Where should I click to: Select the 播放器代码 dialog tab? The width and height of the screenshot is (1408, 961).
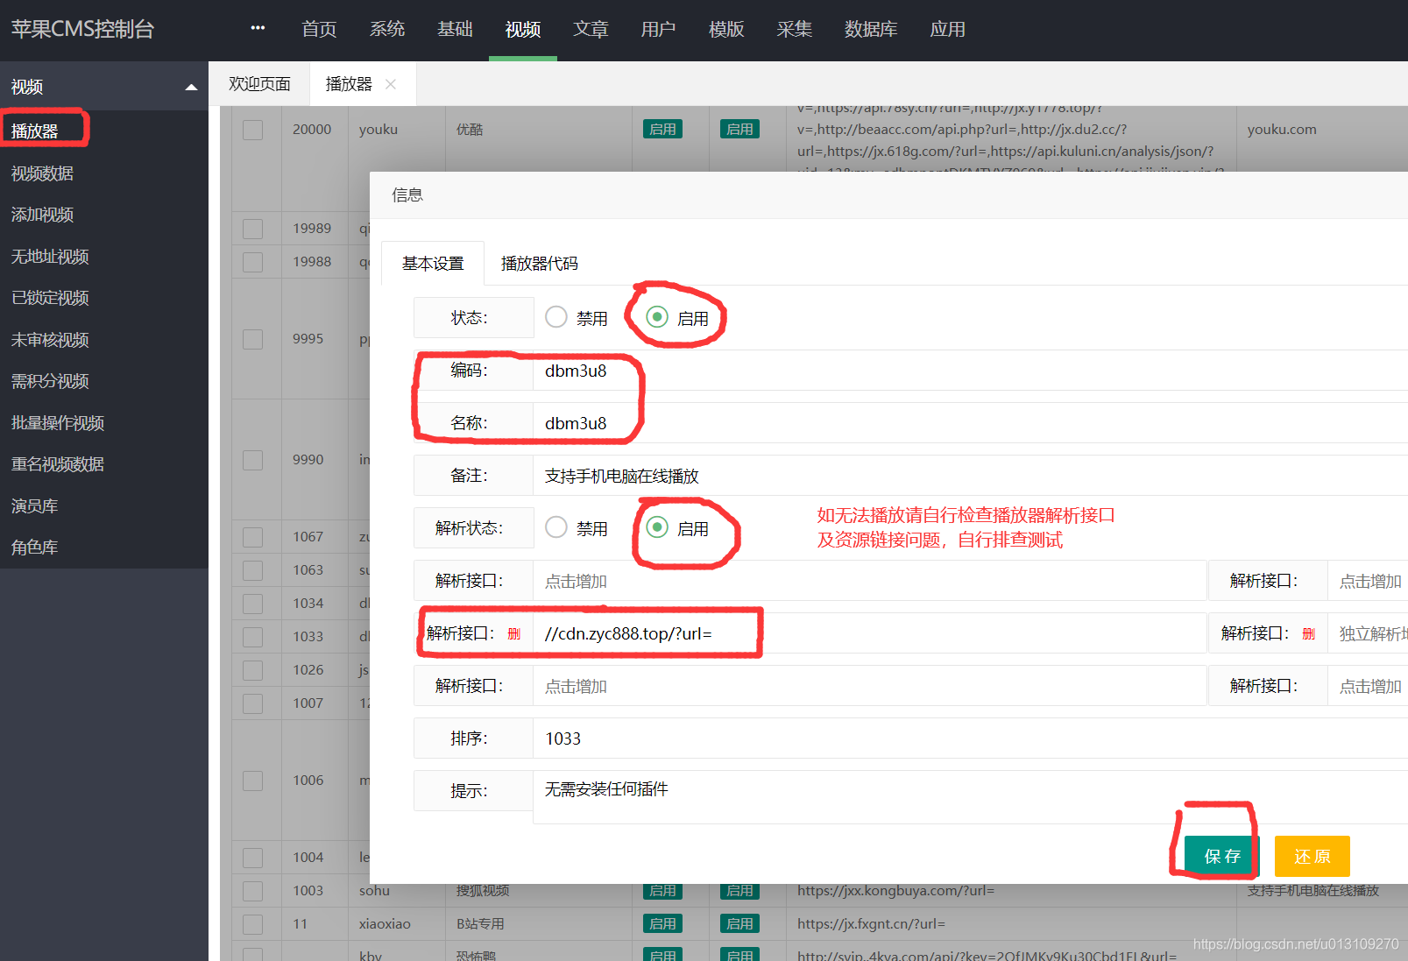point(539,264)
